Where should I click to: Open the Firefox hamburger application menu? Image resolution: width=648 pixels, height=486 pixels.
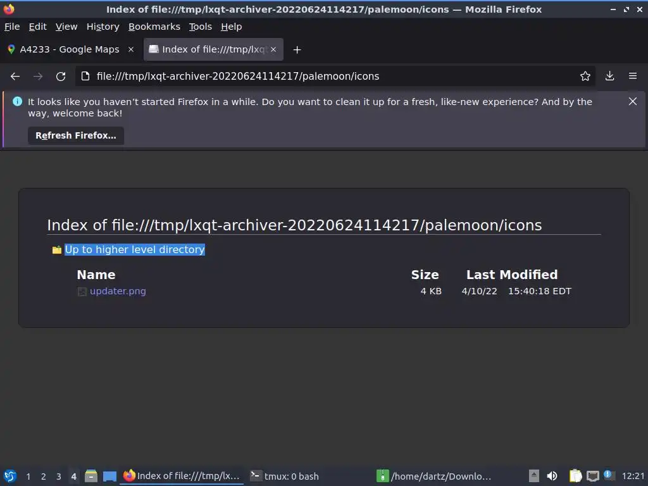pos(633,76)
